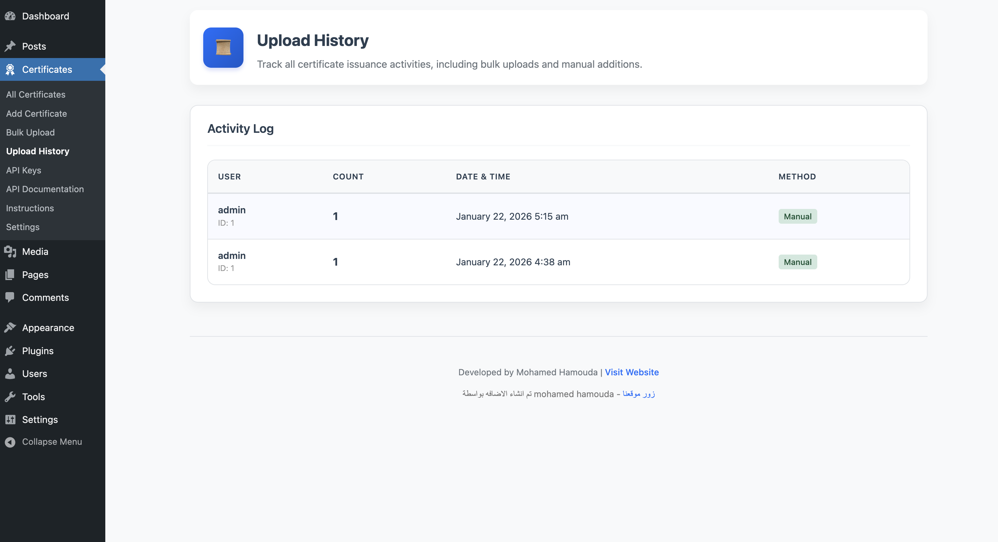Screen dimensions: 998x542
Task: Click the Posts pushpin icon
Action: point(10,46)
